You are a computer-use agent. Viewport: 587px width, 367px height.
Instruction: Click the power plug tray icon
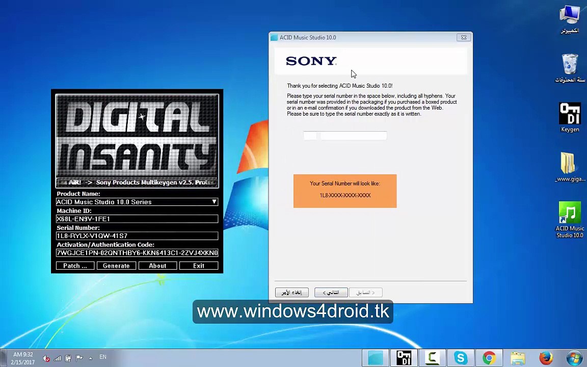pyautogui.click(x=68, y=358)
